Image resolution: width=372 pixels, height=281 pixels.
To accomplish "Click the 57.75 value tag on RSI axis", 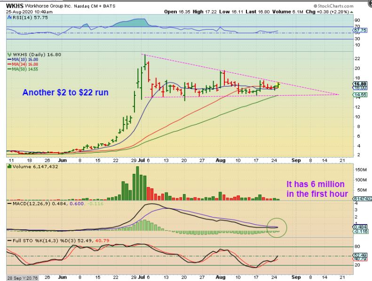I will (x=360, y=31).
